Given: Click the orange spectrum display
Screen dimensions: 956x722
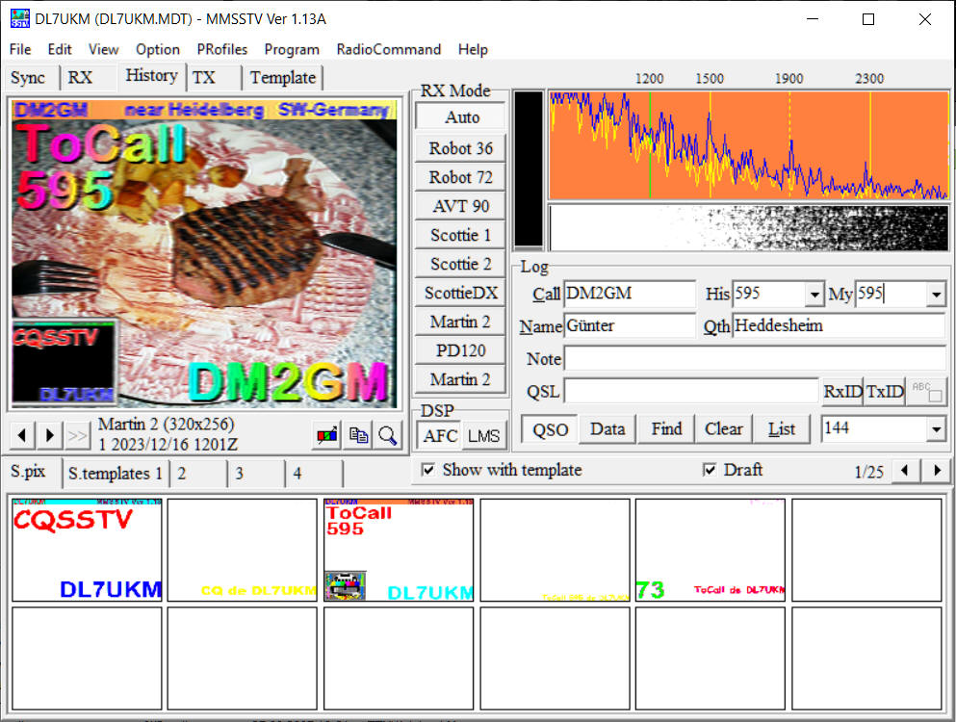Looking at the screenshot, I should pos(747,145).
